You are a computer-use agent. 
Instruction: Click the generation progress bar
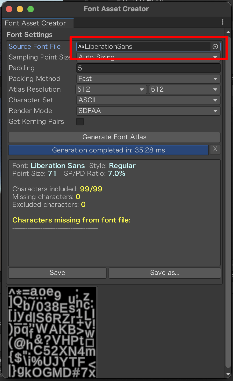(108, 150)
